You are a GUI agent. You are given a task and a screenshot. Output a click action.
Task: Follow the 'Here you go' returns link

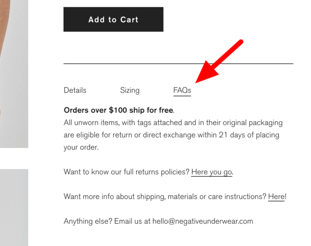tap(212, 172)
